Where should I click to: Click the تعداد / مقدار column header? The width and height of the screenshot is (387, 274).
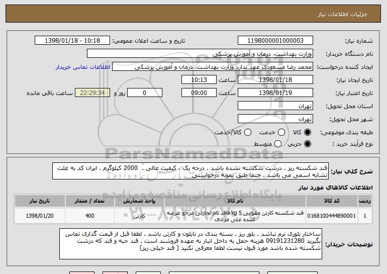[90, 201]
